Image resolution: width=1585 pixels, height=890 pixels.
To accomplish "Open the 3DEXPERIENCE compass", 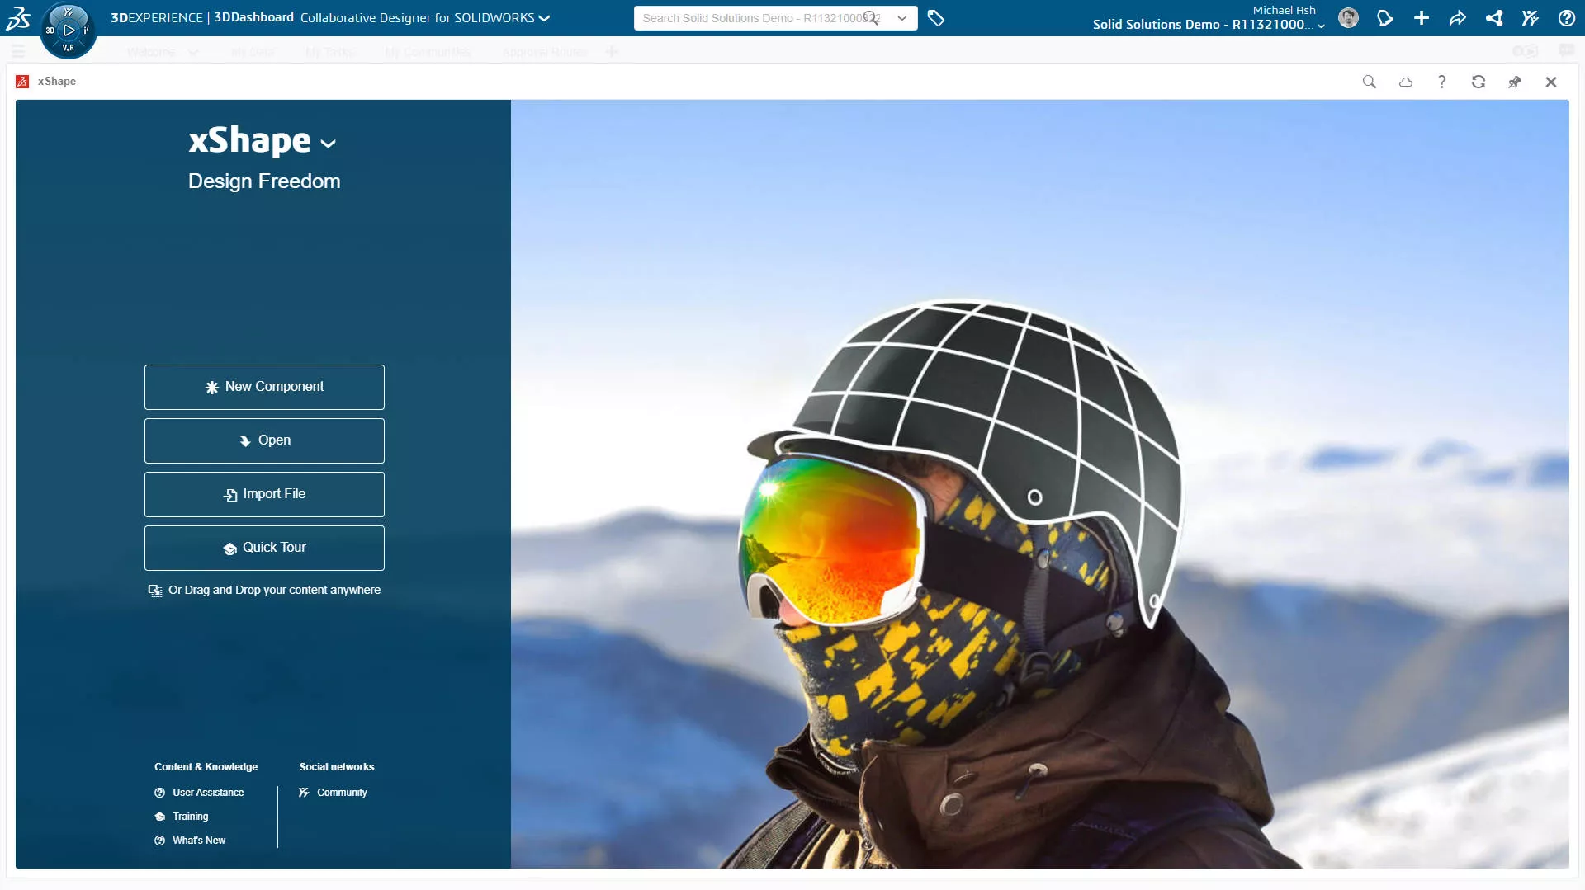I will coord(69,31).
